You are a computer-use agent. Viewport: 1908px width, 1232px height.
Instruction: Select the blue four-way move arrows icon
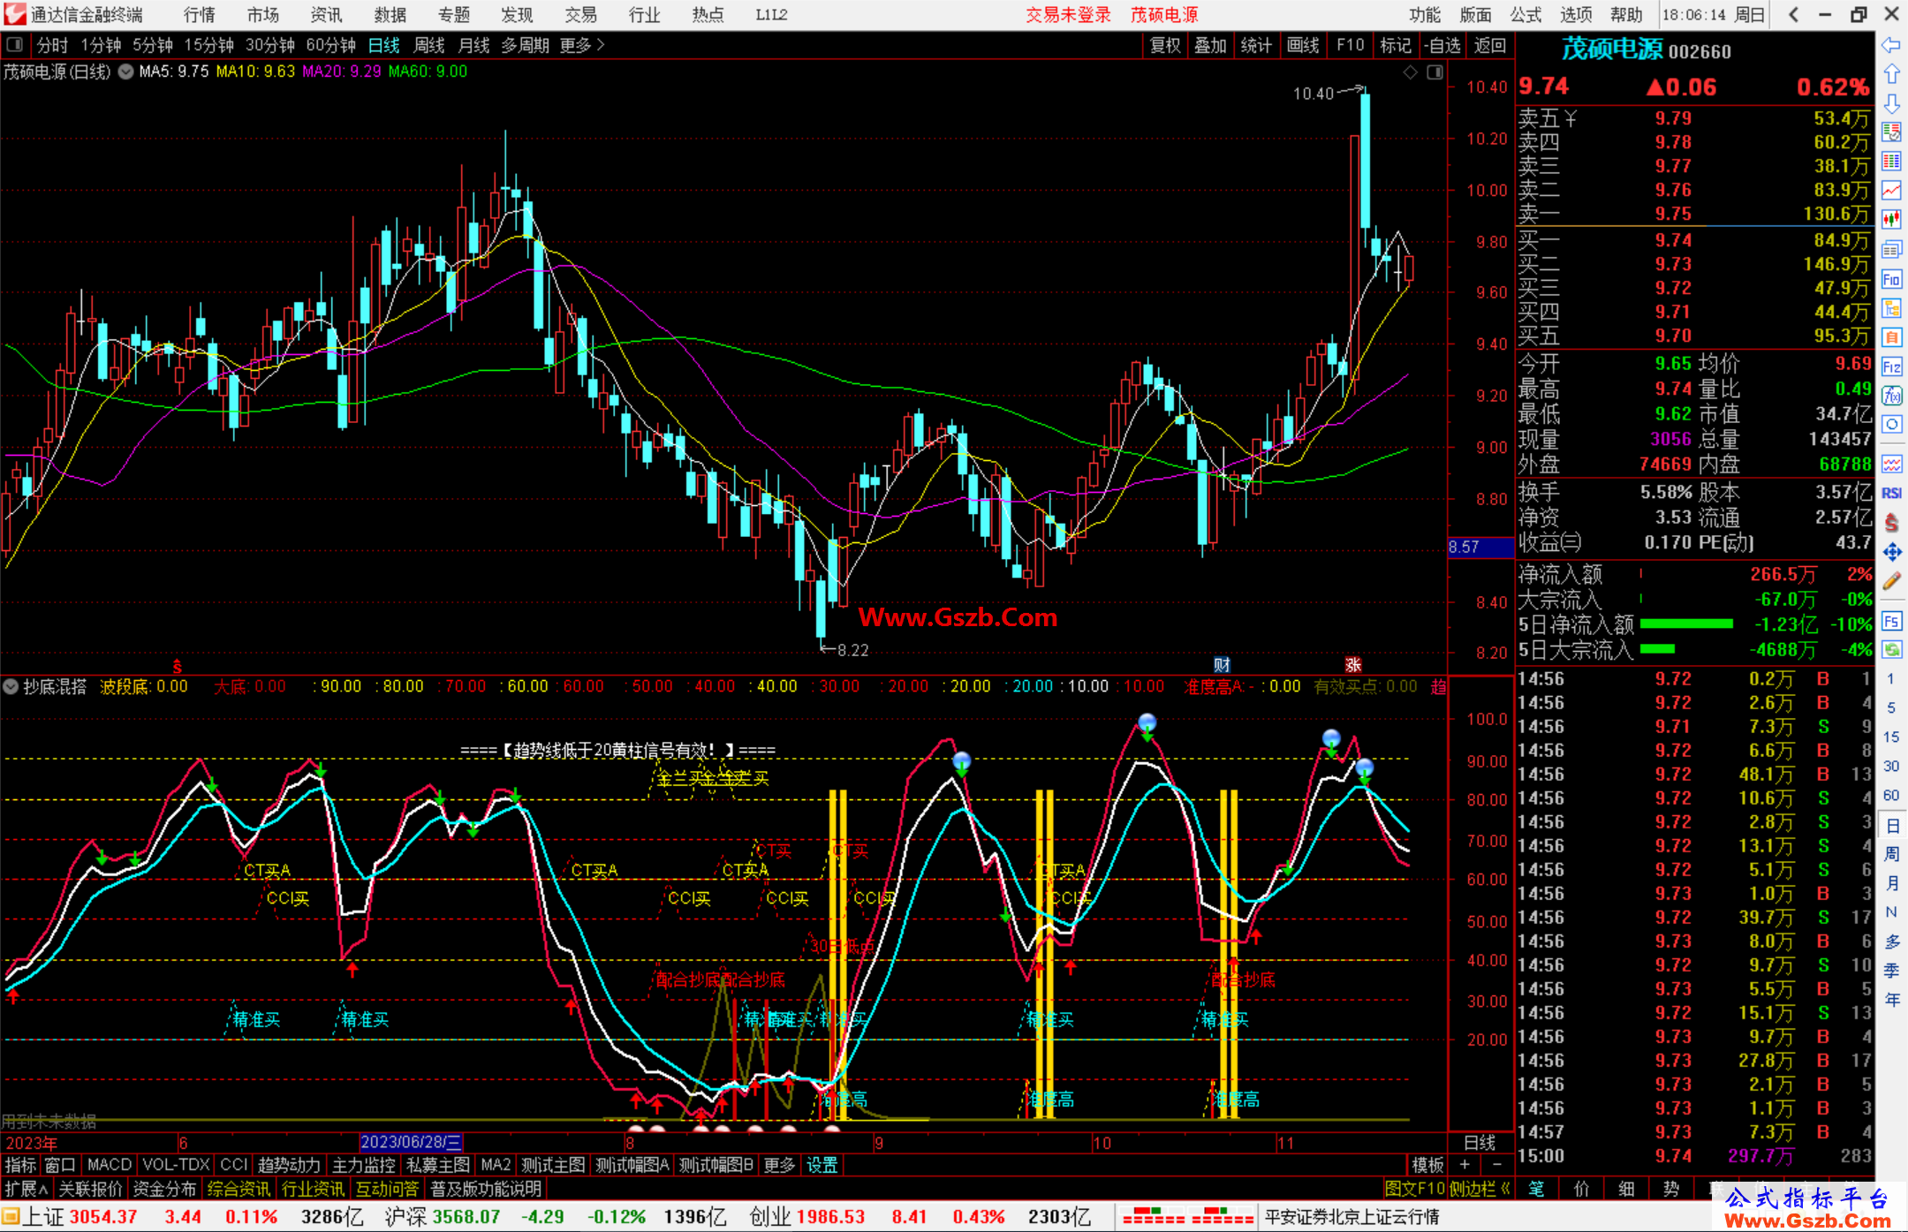(x=1891, y=552)
